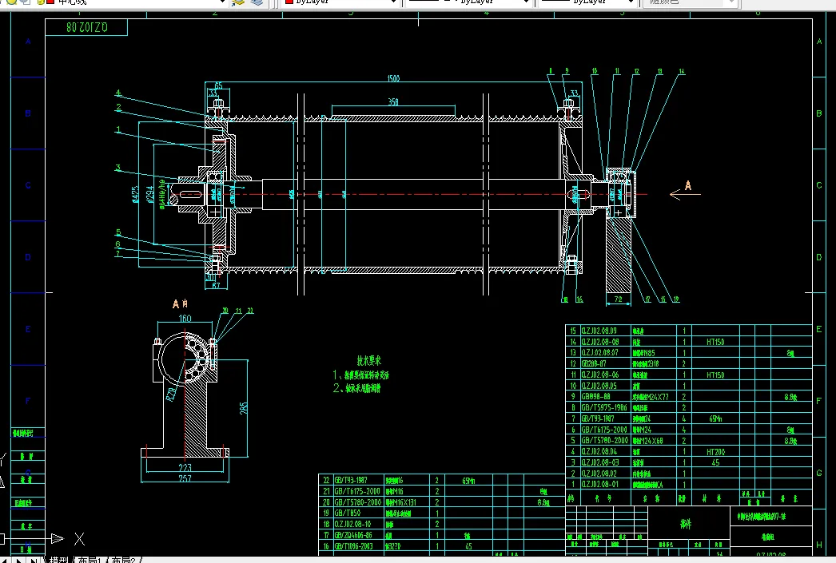Select balloon number 14 at upper right
Viewport: 836px width, 563px height.
click(682, 71)
